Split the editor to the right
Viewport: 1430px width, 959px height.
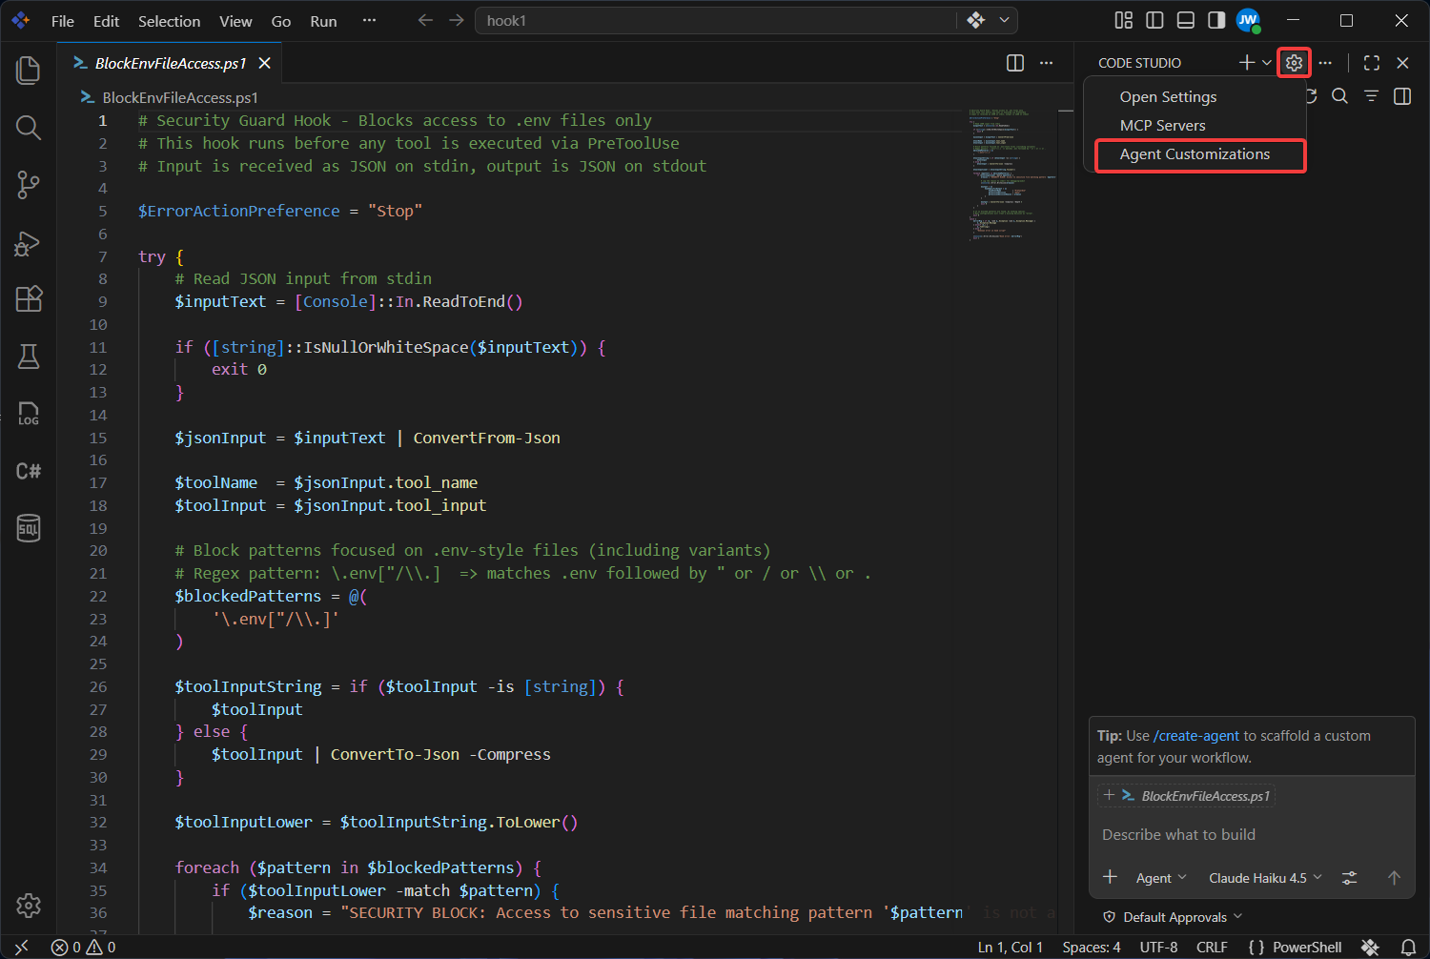tap(1015, 63)
